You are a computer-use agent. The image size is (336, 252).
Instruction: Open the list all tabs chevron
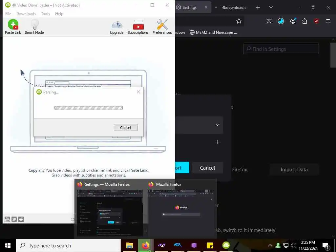click(x=271, y=7)
